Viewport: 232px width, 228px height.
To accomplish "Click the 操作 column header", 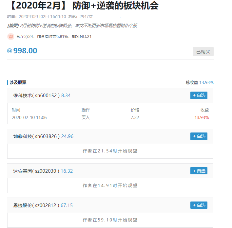I will tap(86, 110).
